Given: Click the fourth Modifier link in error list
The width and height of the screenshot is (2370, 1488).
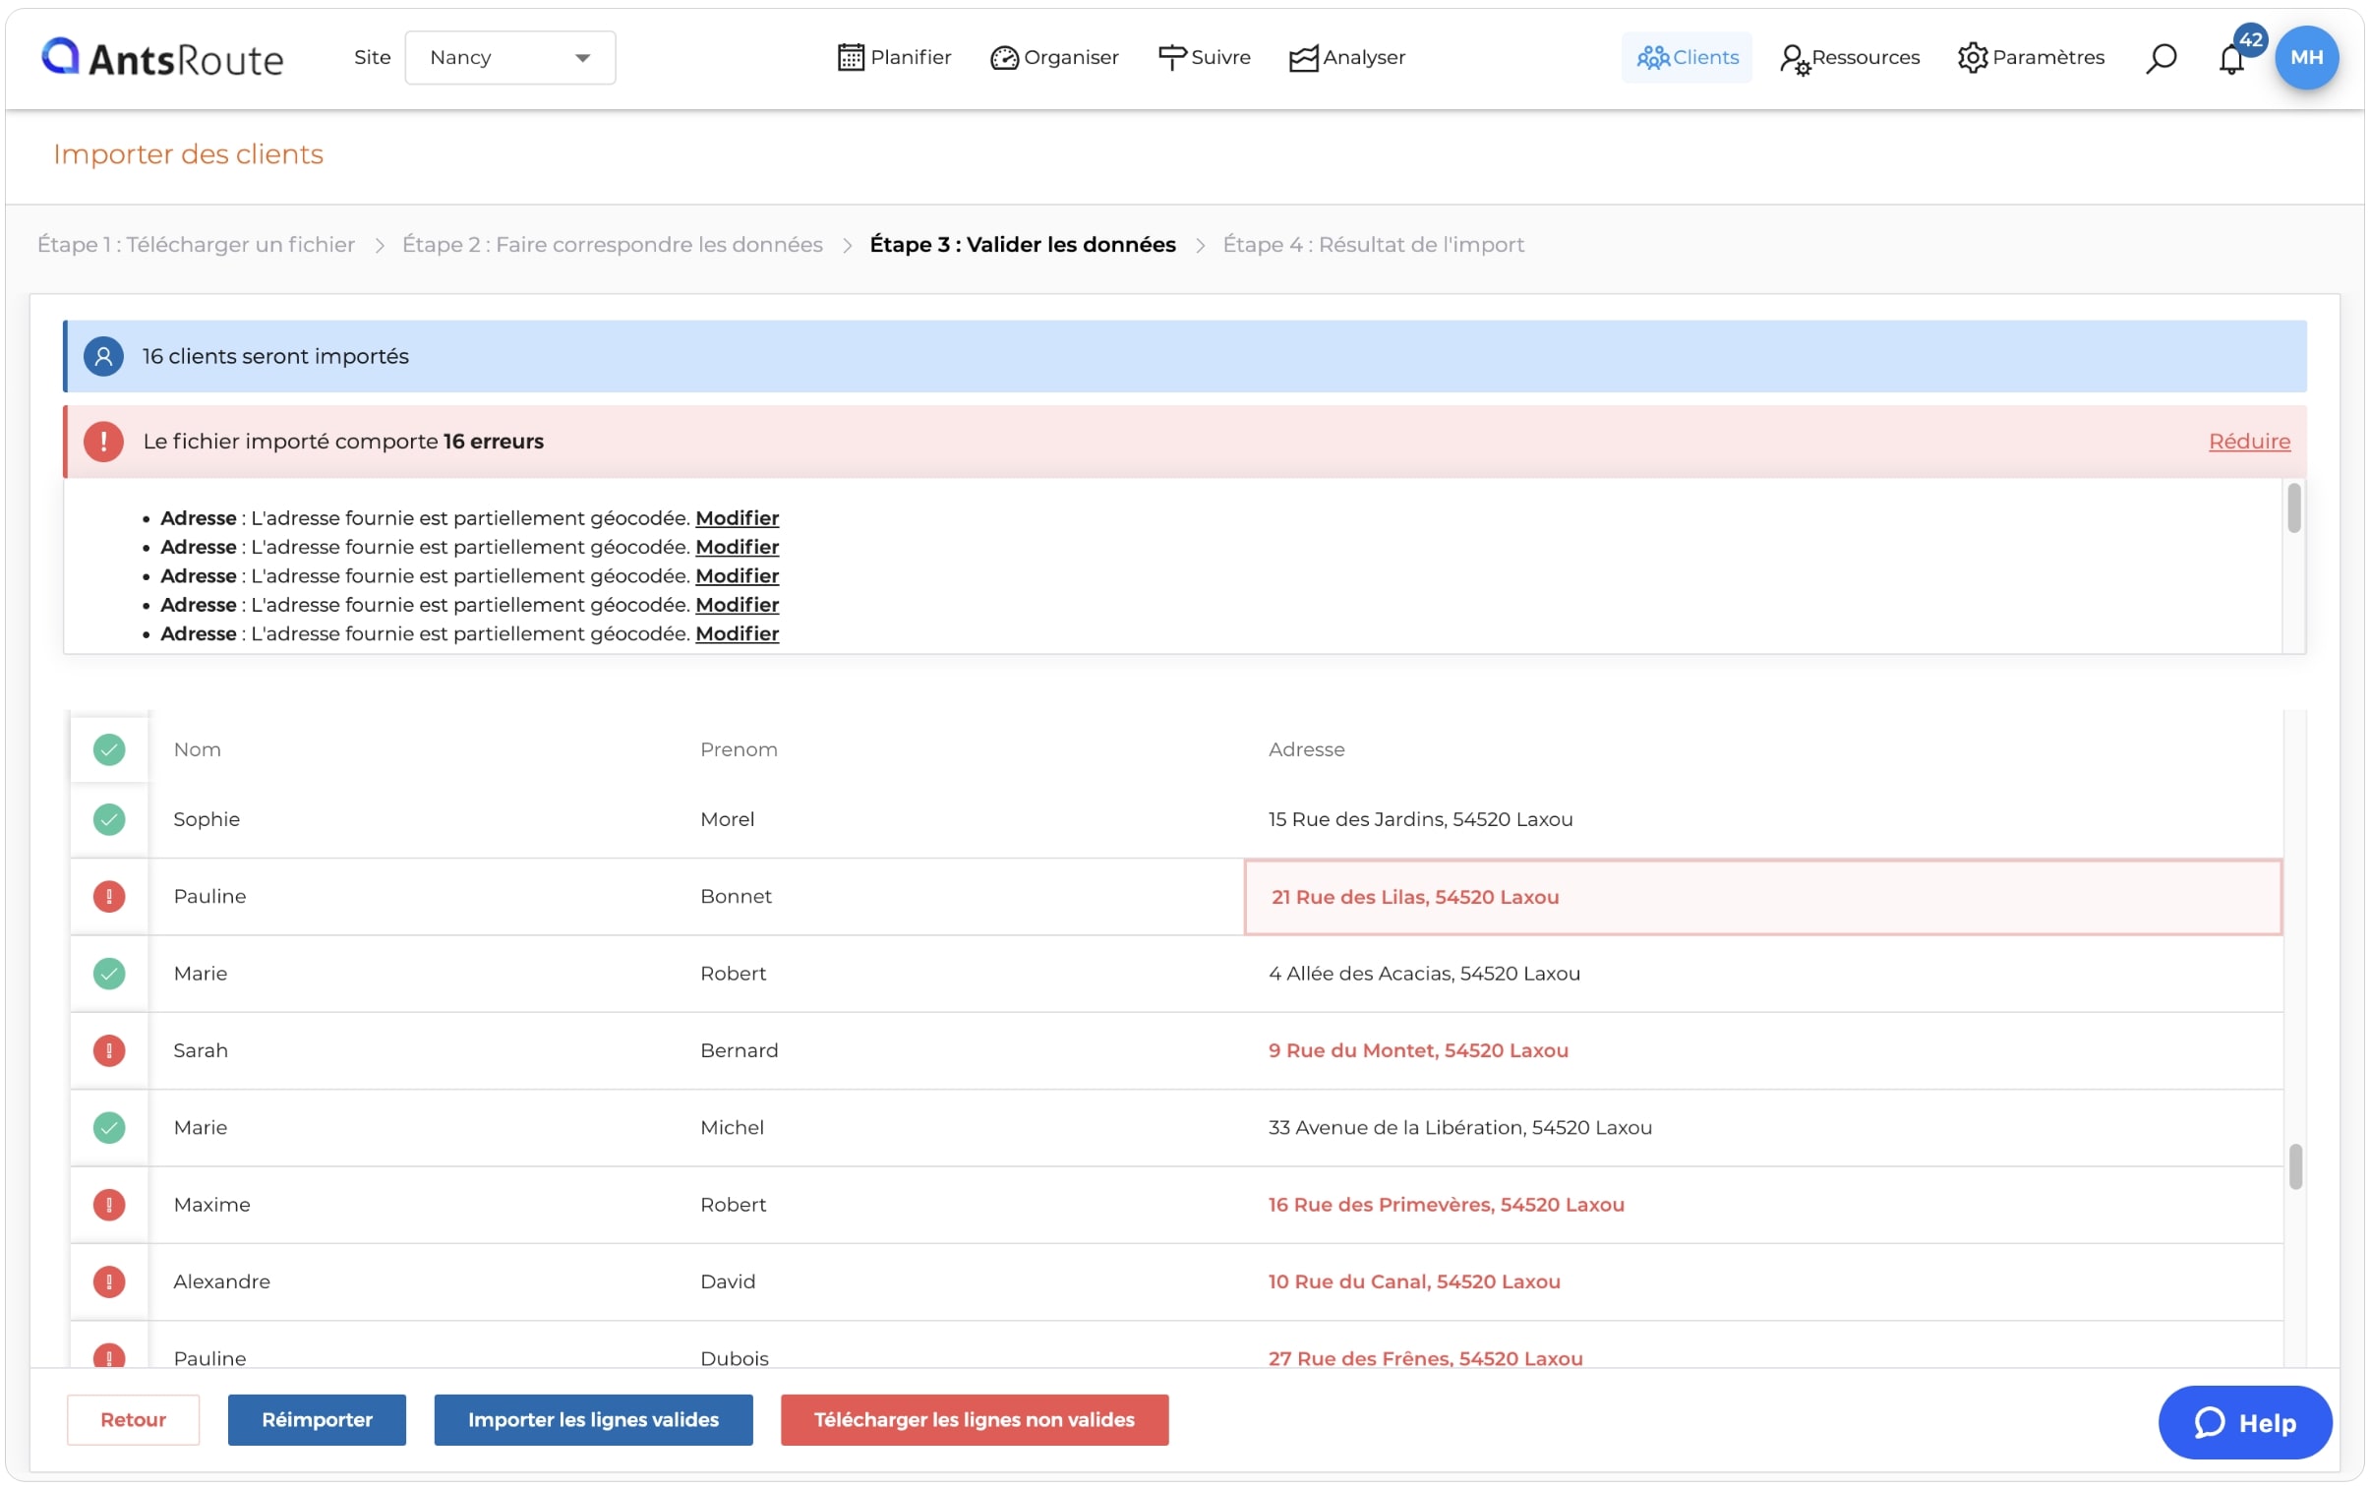Looking at the screenshot, I should coord(737,604).
